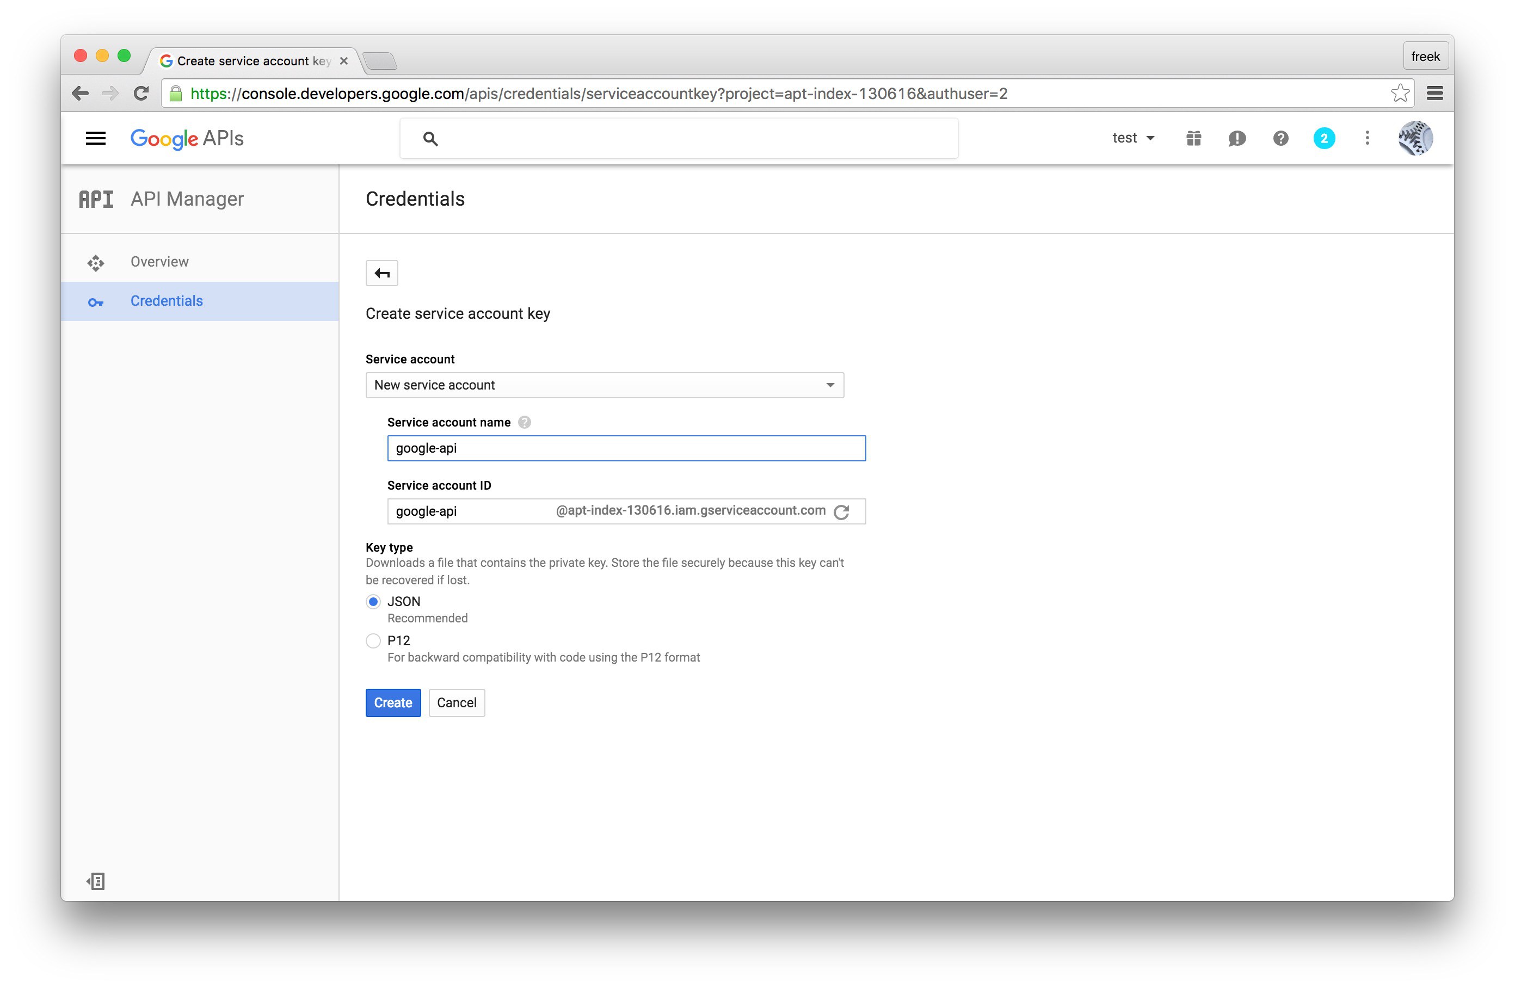Click the Create button
The width and height of the screenshot is (1515, 988).
click(x=393, y=703)
